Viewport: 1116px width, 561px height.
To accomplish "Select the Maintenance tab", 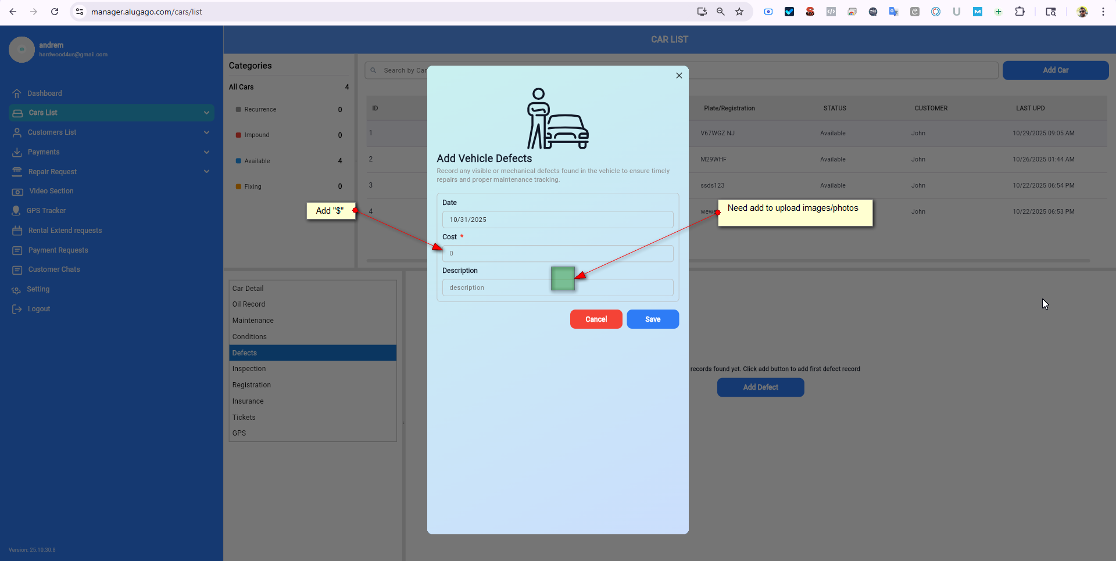I will click(253, 321).
